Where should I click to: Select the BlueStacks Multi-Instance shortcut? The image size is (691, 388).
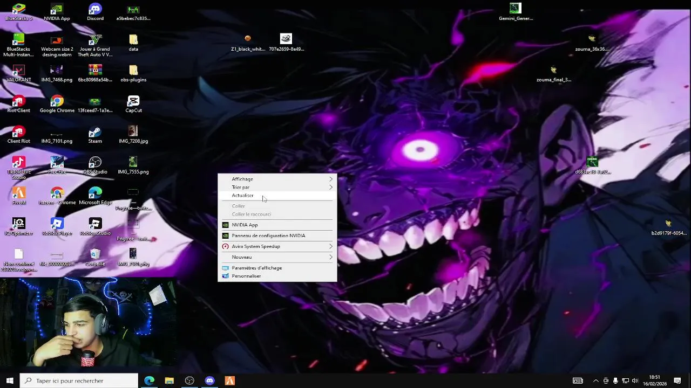click(x=19, y=45)
